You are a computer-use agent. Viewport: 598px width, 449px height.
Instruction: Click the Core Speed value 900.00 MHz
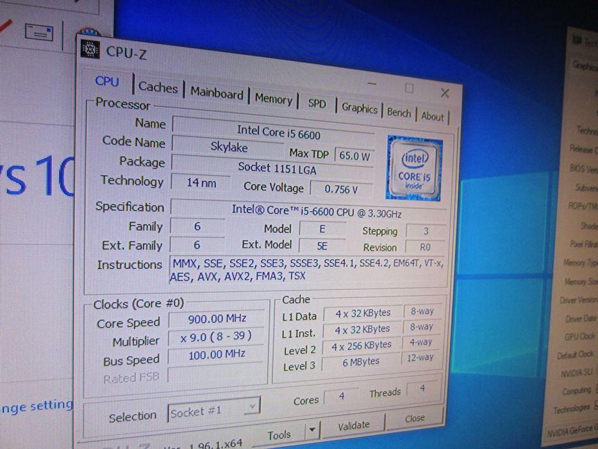tap(217, 319)
